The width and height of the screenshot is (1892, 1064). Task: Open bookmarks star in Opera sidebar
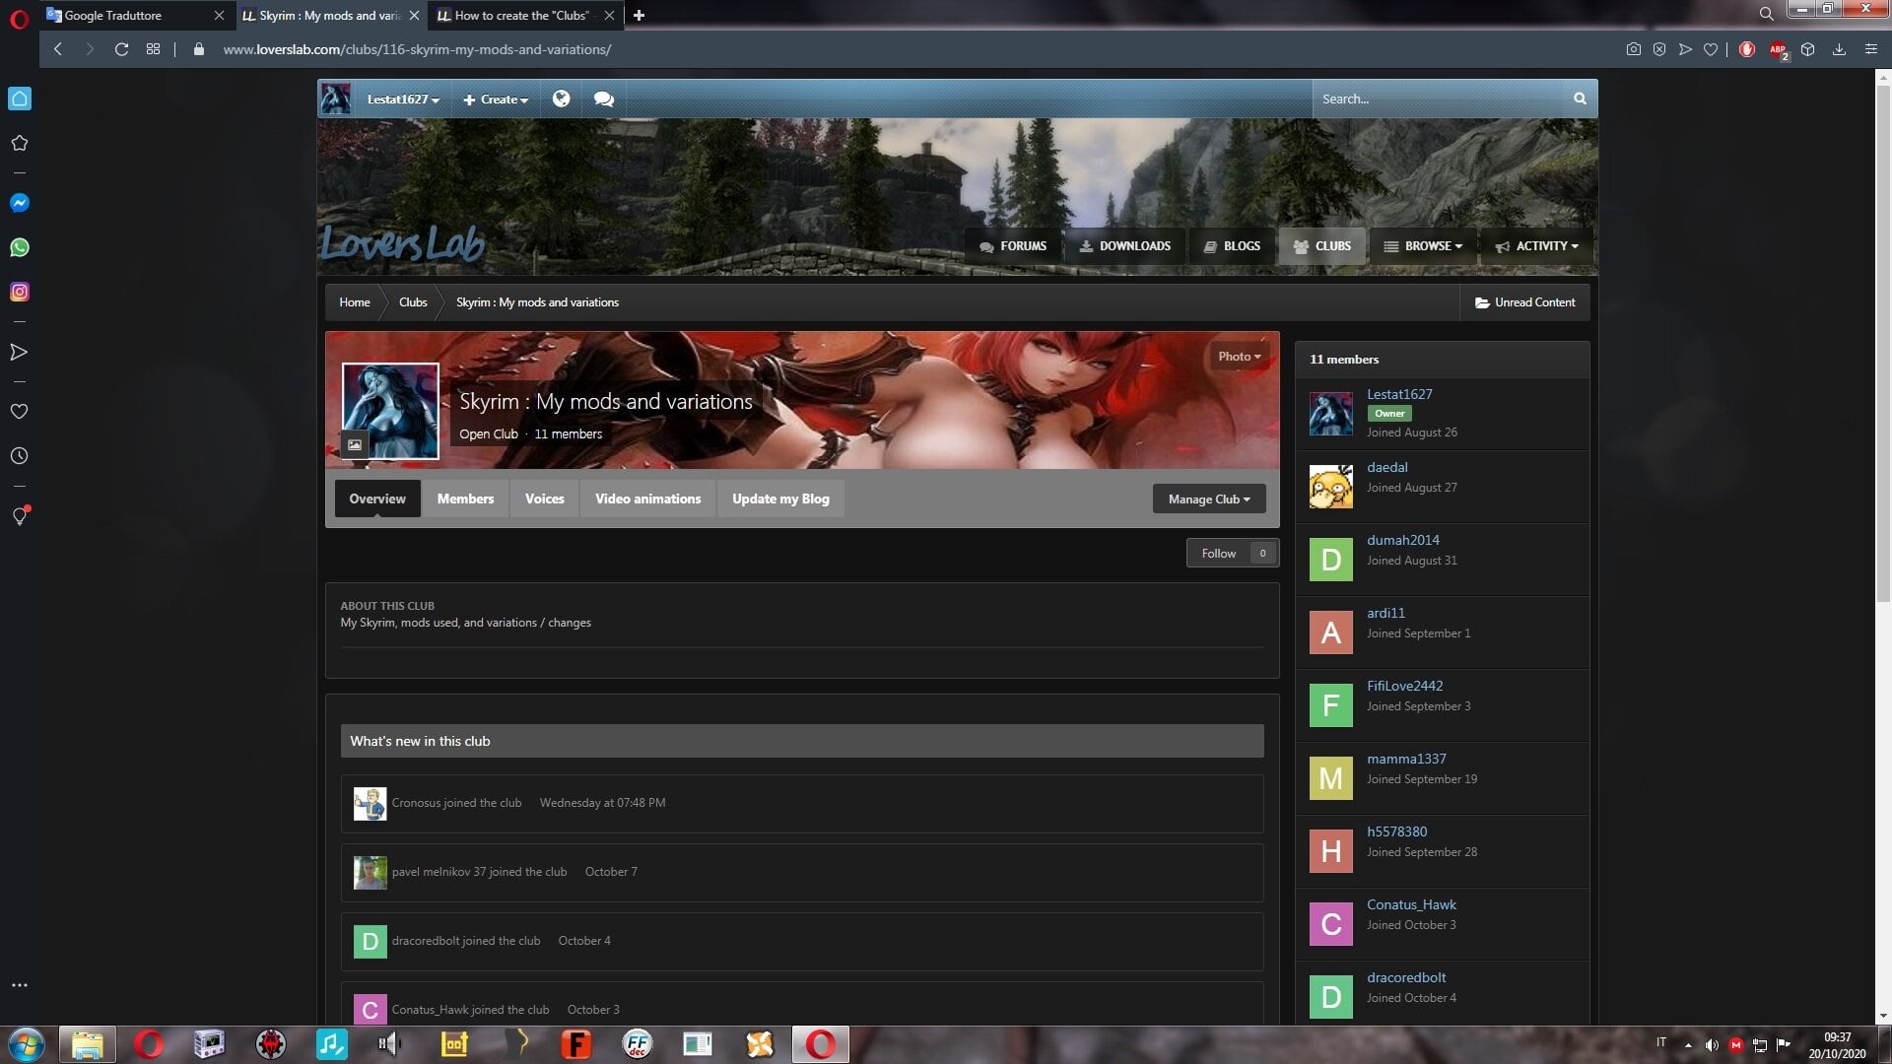[20, 144]
